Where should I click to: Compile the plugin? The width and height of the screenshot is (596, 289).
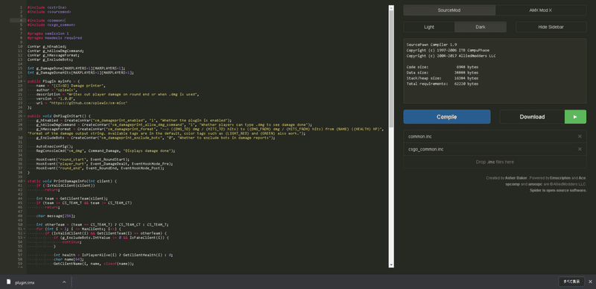(447, 117)
